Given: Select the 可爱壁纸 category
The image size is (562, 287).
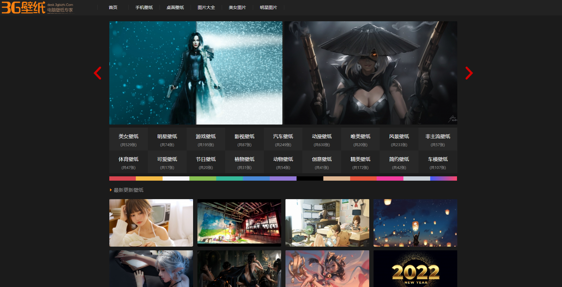Looking at the screenshot, I should [167, 162].
